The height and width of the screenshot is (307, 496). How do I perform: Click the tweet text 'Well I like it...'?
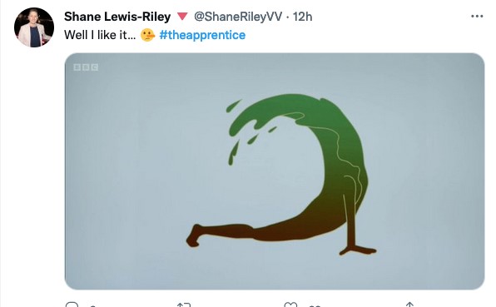click(x=100, y=35)
